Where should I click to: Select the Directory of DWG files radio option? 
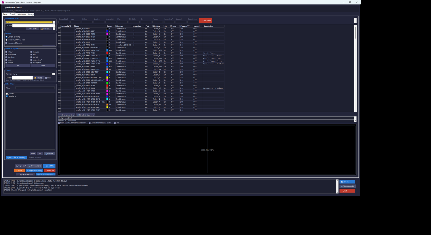pos(6,40)
